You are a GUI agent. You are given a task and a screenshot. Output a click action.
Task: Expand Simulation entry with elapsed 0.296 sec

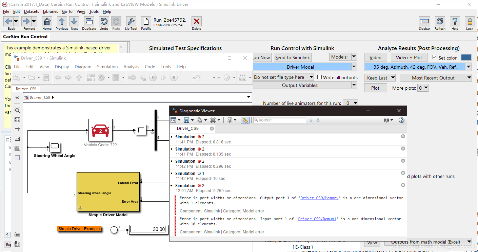coord(172,161)
